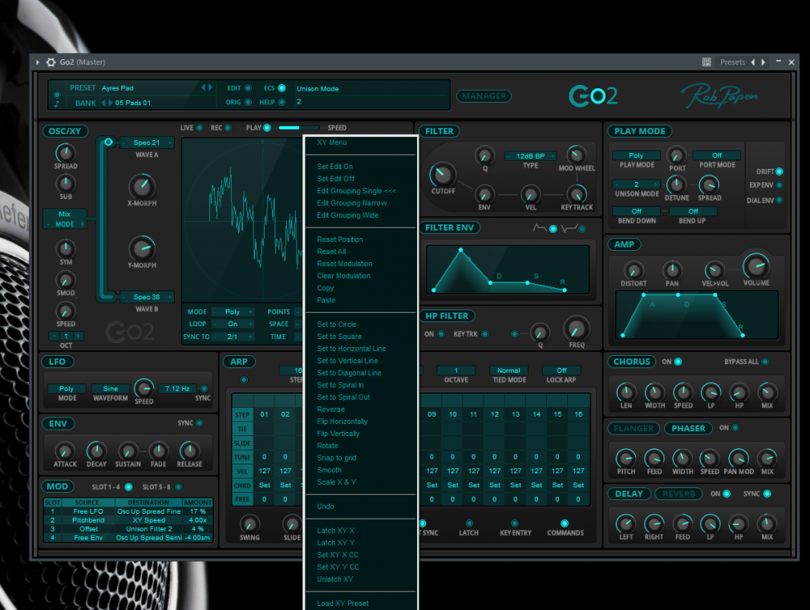Click the MOD WHEEL knob

[x=576, y=155]
